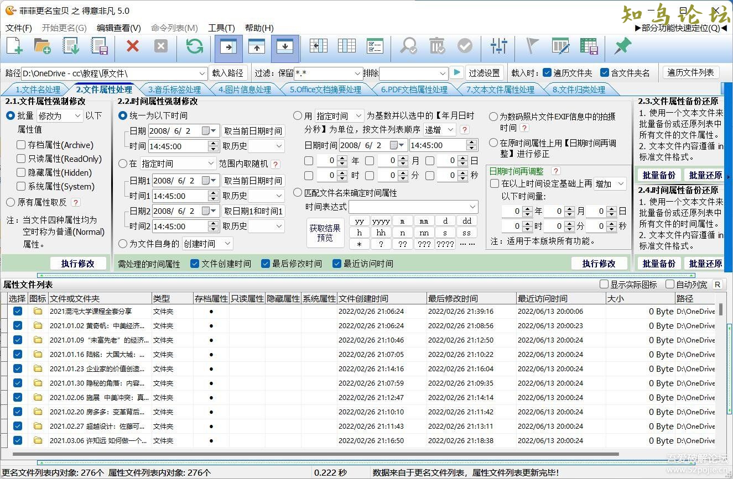Click the R button in list header
The height and width of the screenshot is (479, 733).
click(718, 285)
